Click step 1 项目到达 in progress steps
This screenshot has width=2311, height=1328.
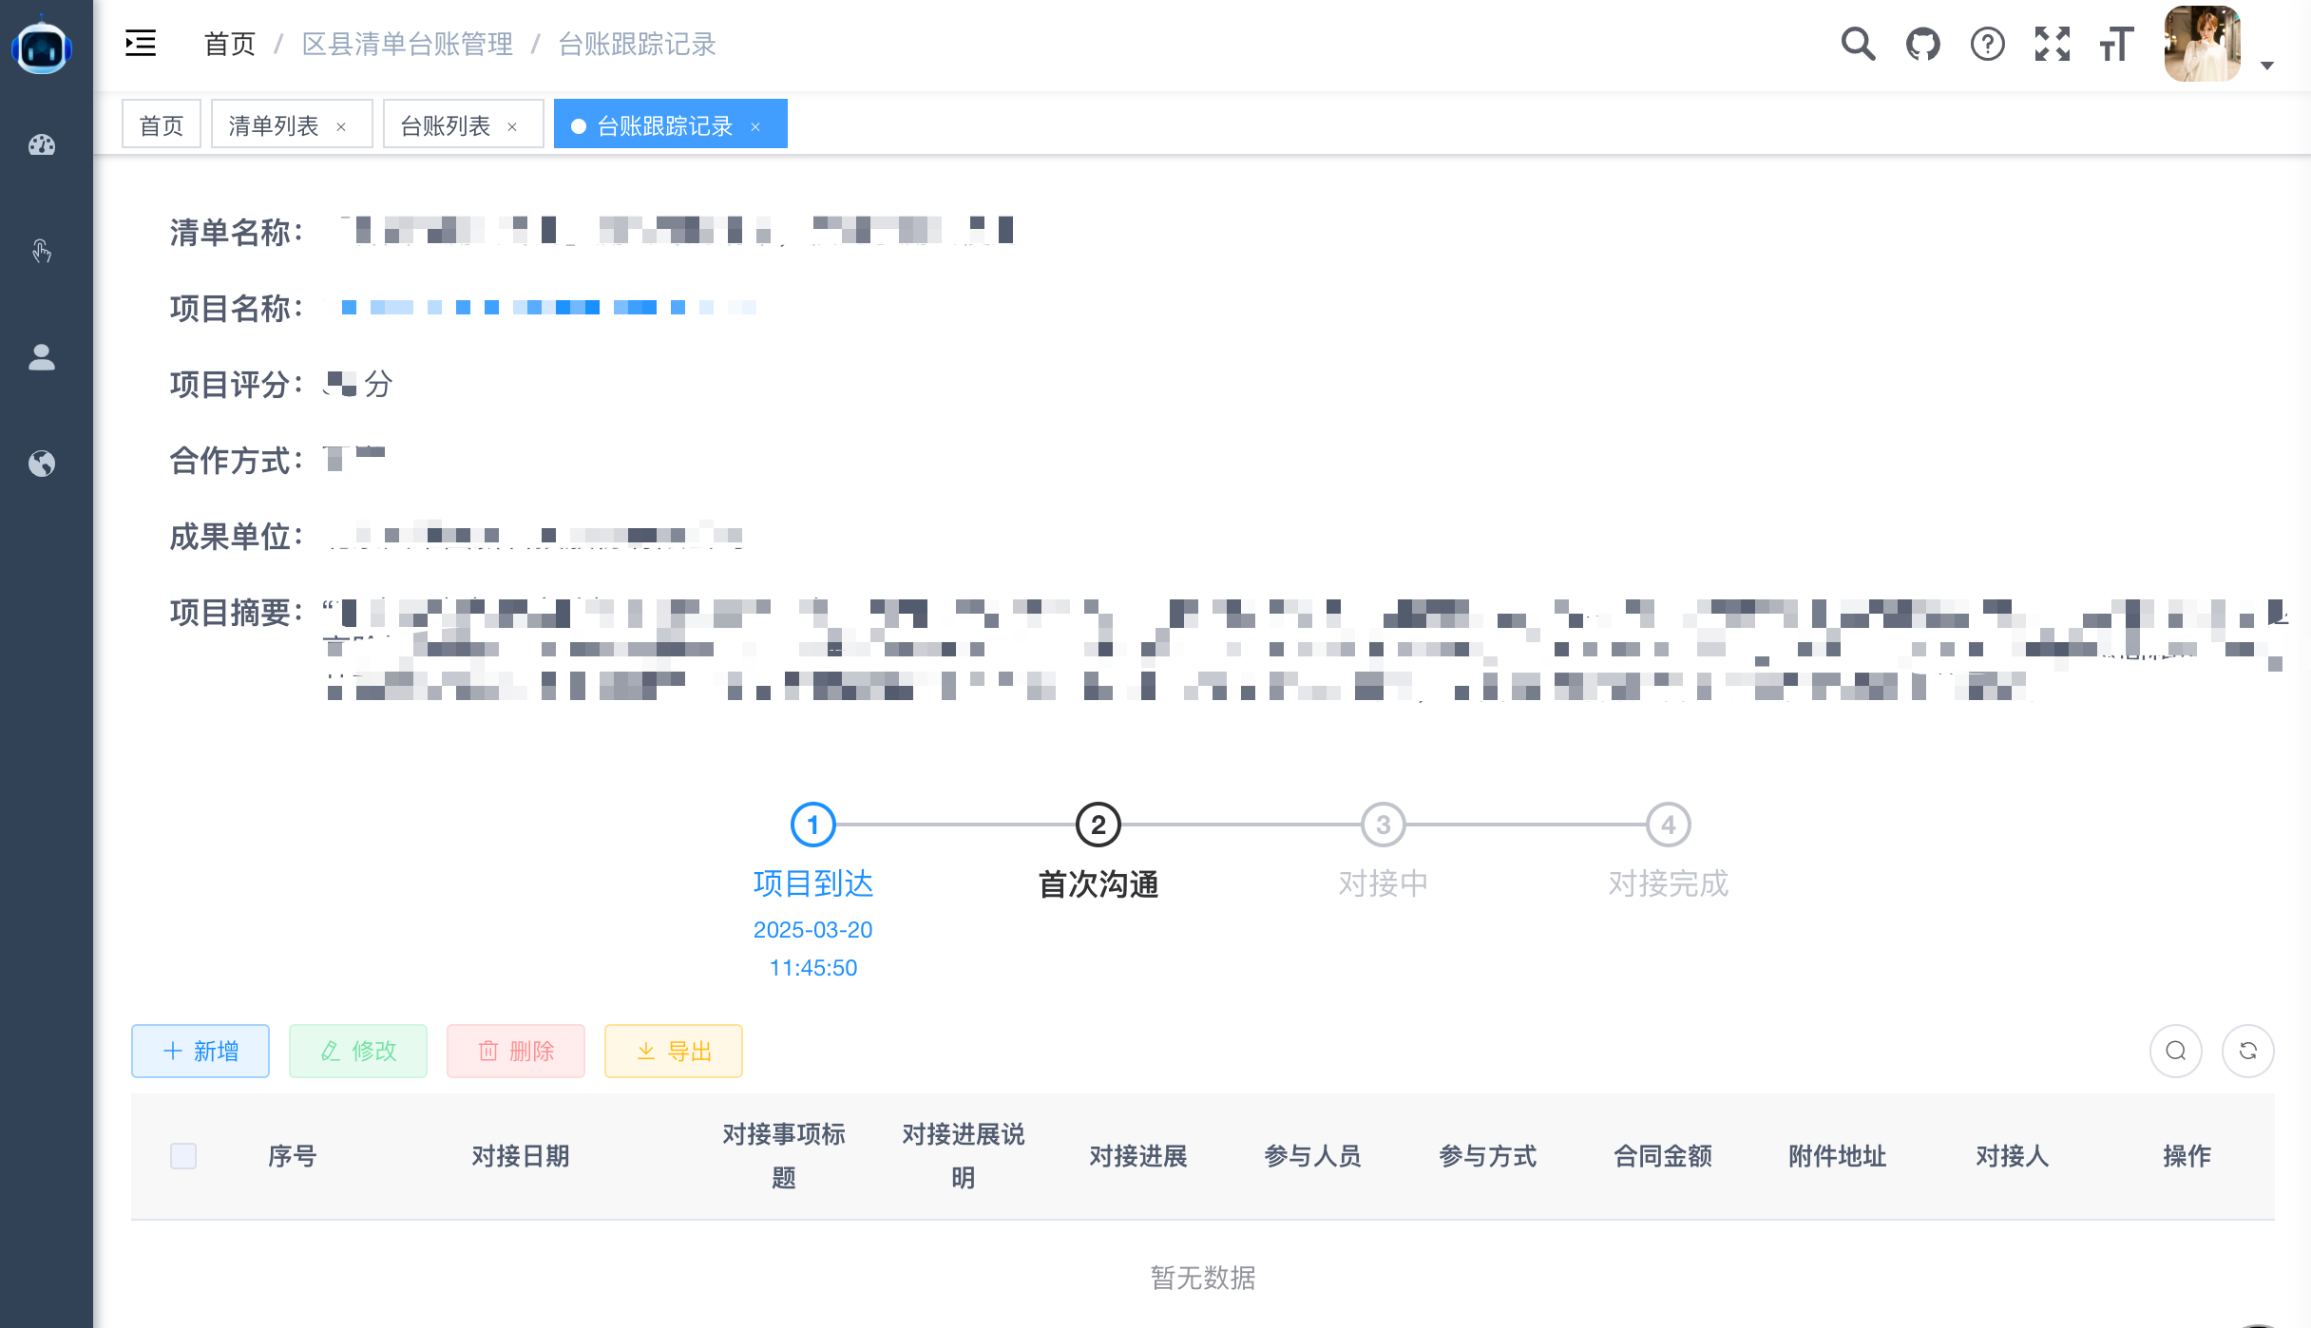[x=812, y=825]
